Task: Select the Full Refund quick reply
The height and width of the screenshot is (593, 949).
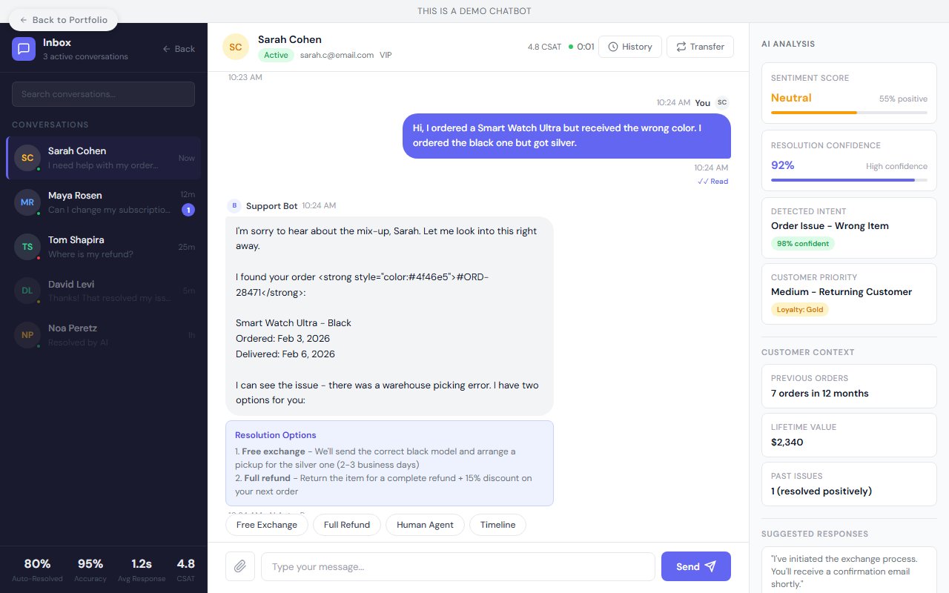Action: 346,525
